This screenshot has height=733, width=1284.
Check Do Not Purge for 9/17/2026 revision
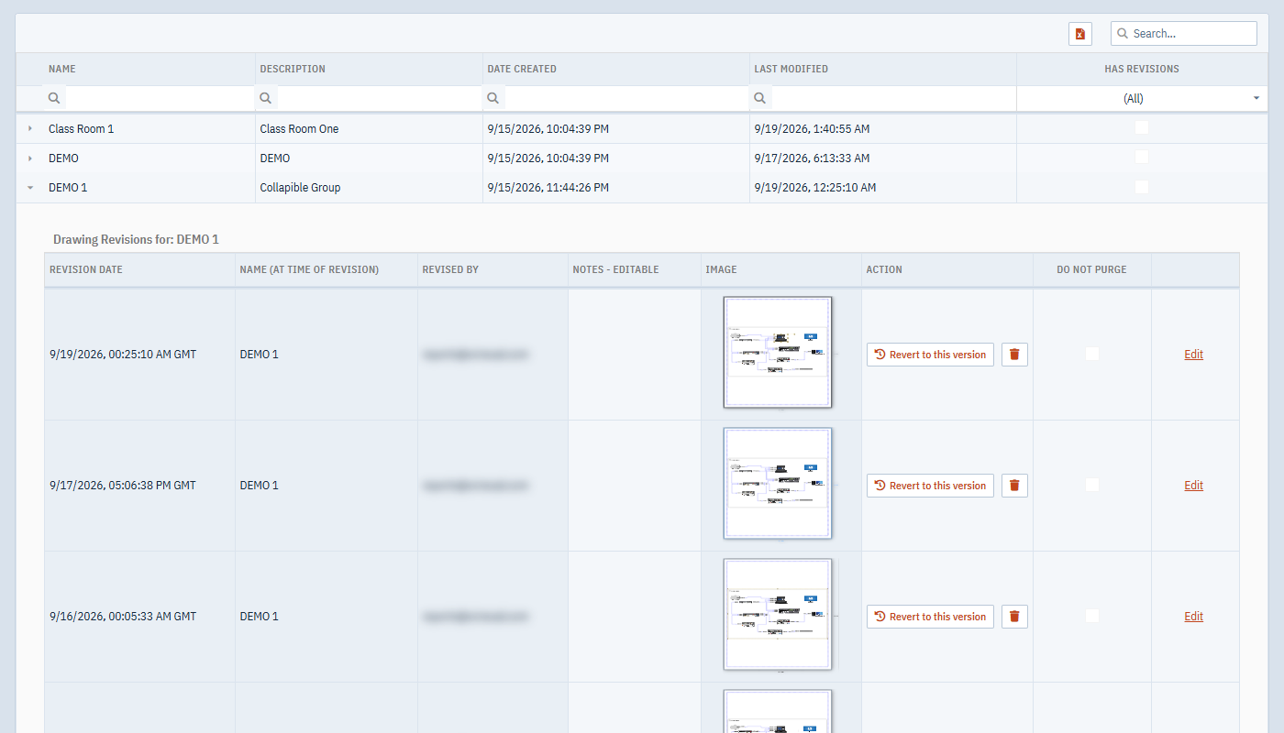(1092, 485)
